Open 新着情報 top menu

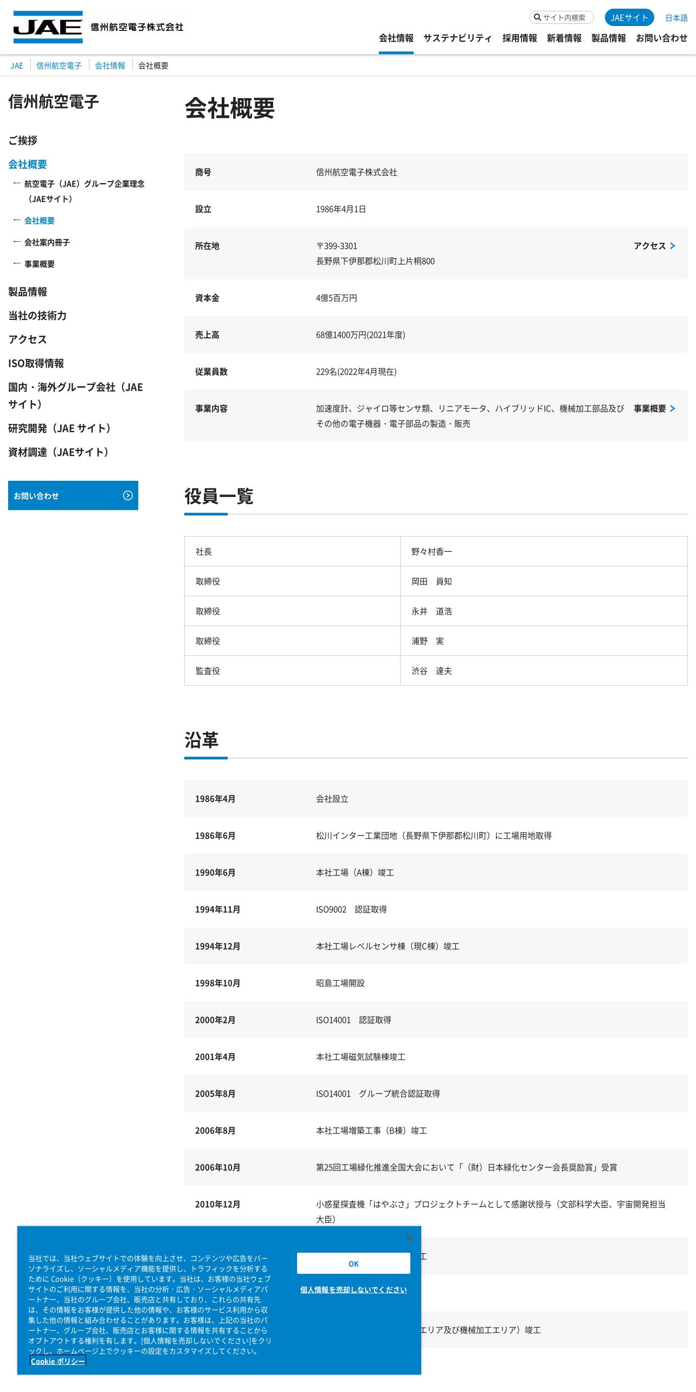(x=564, y=38)
